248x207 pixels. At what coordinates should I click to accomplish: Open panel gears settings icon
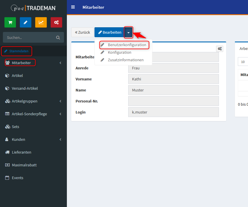(220, 49)
